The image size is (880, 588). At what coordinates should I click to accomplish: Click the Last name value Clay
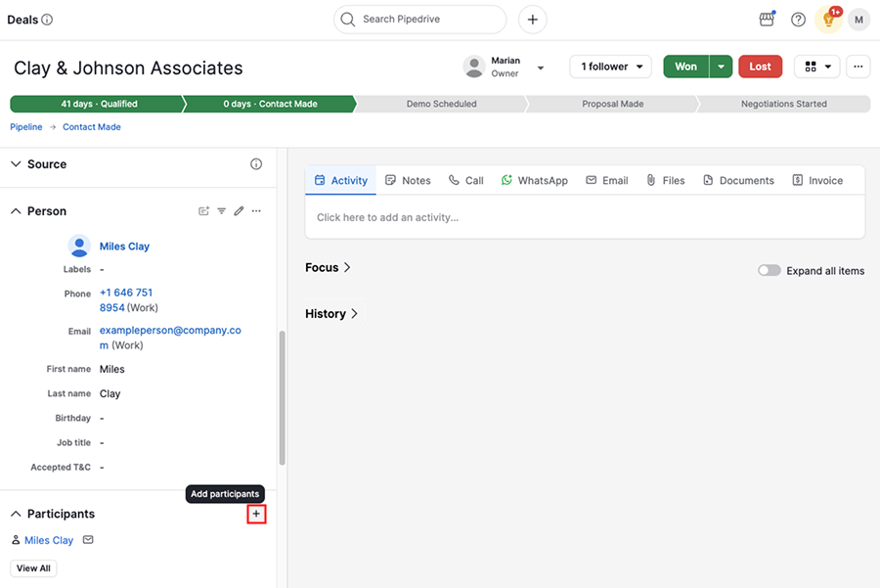point(110,393)
